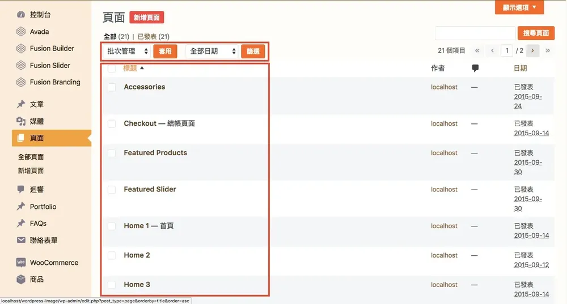The height and width of the screenshot is (304, 567).
Task: Click the 媒體 media icon
Action: tap(21, 121)
